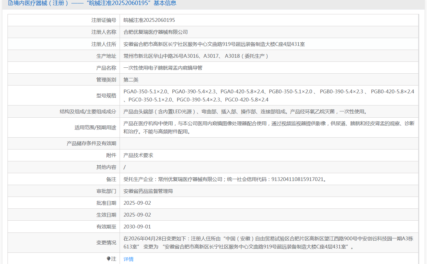Click the 批准日期 value 2025-09-02
427x264 pixels.
pos(137,203)
